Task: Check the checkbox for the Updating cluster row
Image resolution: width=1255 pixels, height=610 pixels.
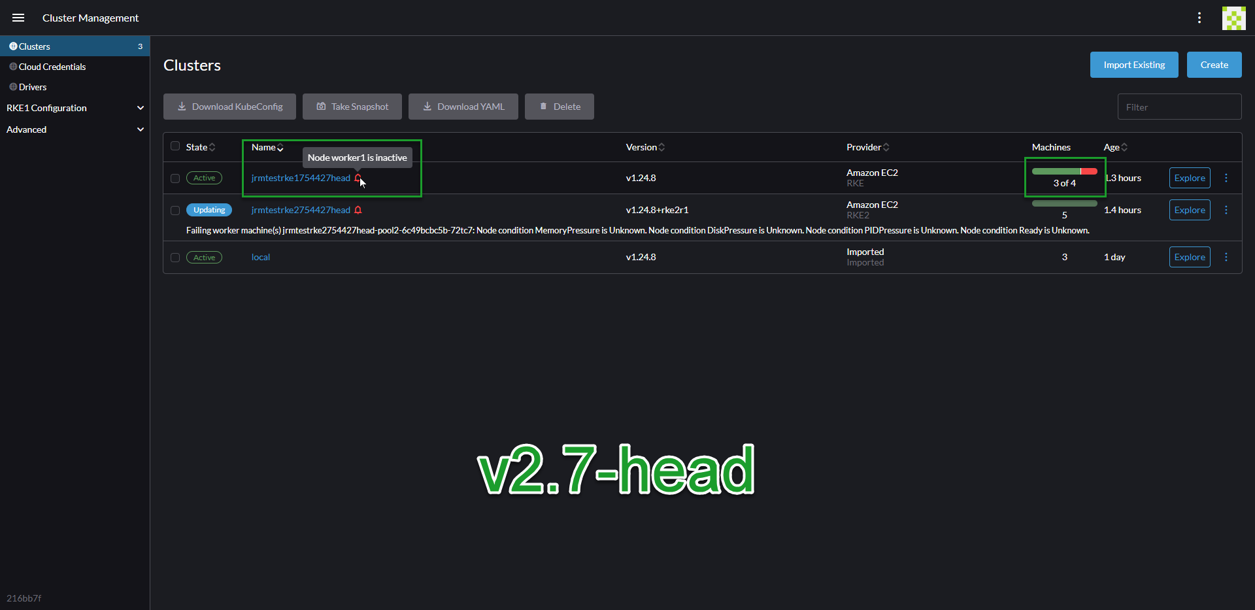Action: [174, 210]
